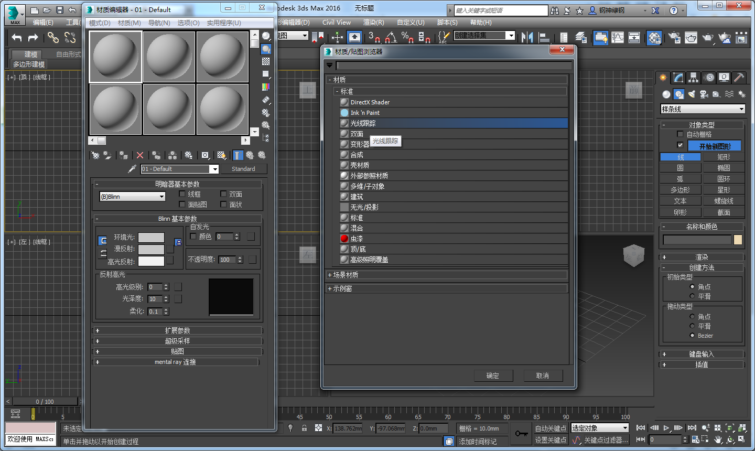
Task: Toggle the Backlight icon in Material Editor
Action: point(266,49)
